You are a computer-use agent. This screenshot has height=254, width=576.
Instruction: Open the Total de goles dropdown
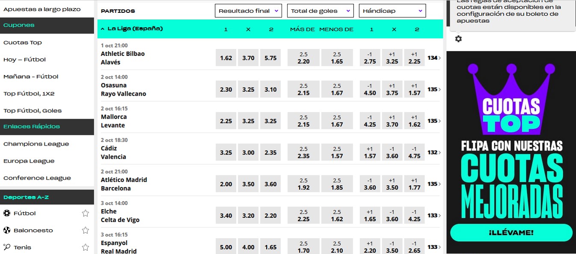point(321,11)
